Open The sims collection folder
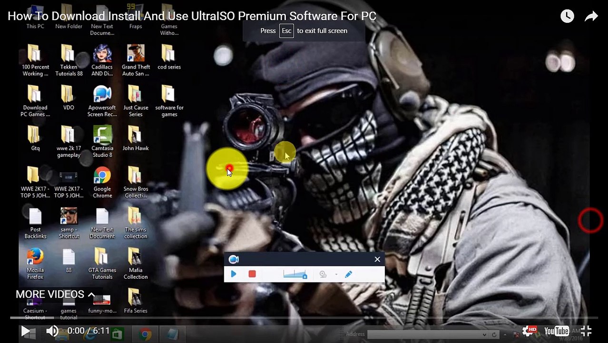Screen dimensions: 608x343 [x=136, y=223]
